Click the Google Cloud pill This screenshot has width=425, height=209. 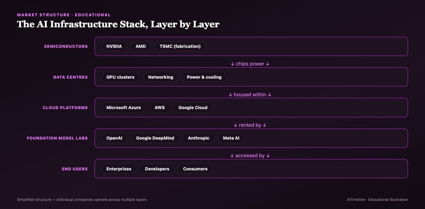coord(193,108)
